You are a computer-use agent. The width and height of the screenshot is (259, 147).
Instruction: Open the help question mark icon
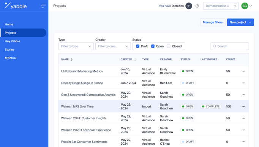pos(197,6)
